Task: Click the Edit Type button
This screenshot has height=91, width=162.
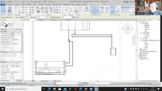Action: [19, 29]
